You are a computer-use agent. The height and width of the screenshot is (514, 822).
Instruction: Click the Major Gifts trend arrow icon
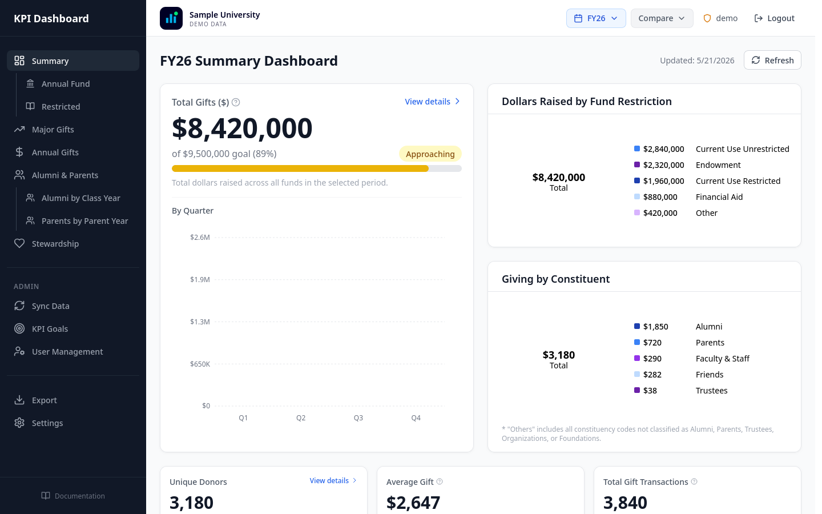19,129
